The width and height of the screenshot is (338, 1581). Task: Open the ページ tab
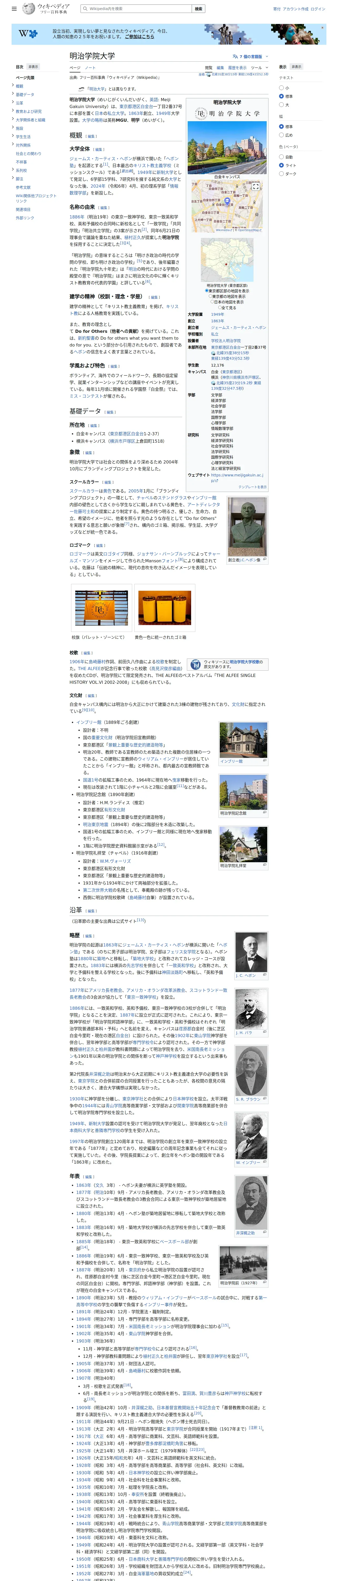[75, 67]
